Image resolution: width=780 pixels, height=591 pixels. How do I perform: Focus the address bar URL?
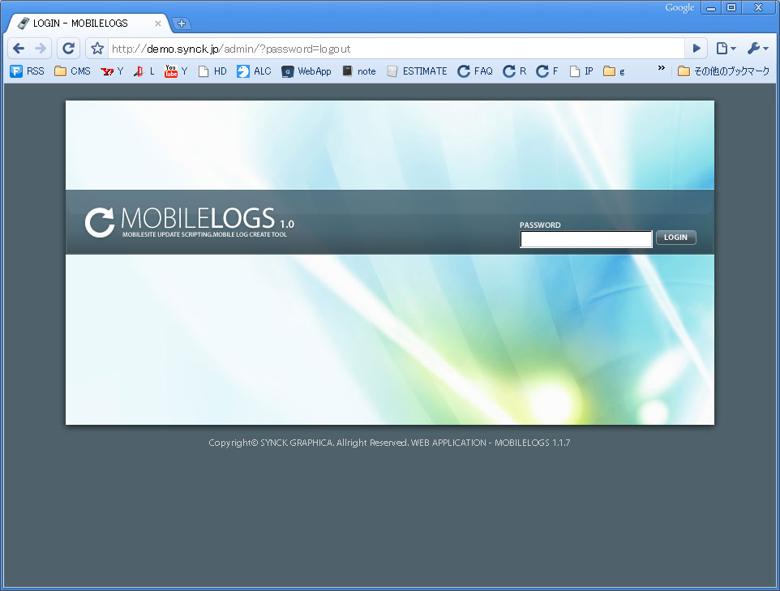[396, 49]
